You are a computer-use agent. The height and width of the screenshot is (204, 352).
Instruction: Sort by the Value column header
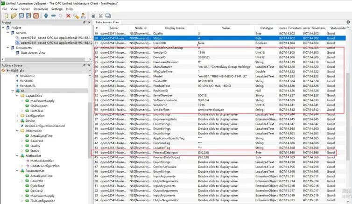[x=225, y=28]
